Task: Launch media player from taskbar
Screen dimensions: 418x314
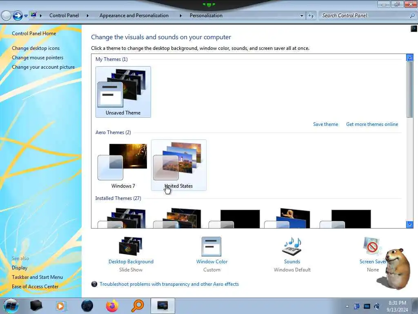Action: [61, 306]
